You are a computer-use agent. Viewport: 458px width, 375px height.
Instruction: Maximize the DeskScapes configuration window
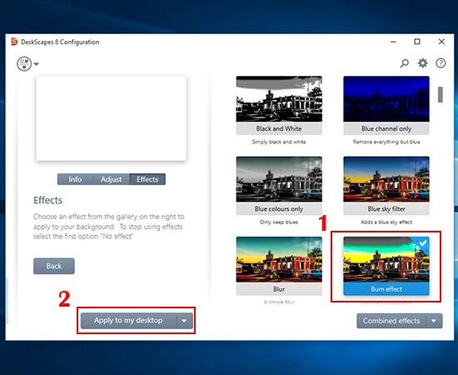click(417, 42)
